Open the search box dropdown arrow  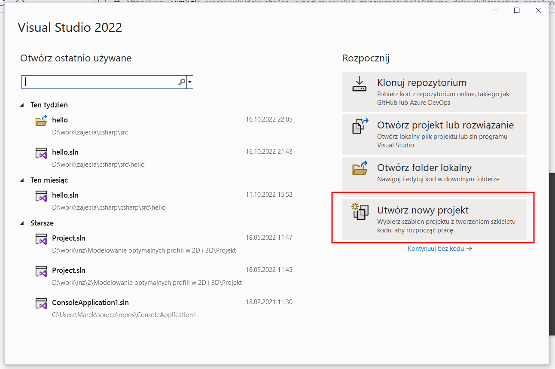pyautogui.click(x=190, y=82)
